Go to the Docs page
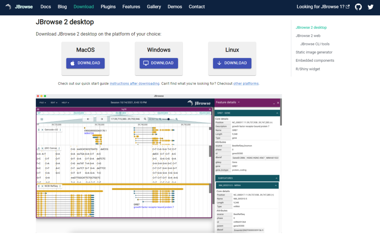Image resolution: width=380 pixels, height=242 pixels. [x=46, y=7]
